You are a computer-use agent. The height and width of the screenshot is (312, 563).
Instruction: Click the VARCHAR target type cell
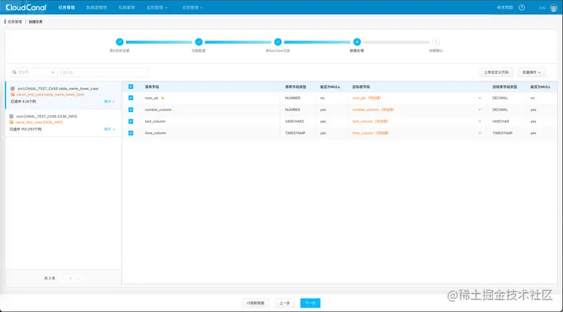tap(501, 122)
